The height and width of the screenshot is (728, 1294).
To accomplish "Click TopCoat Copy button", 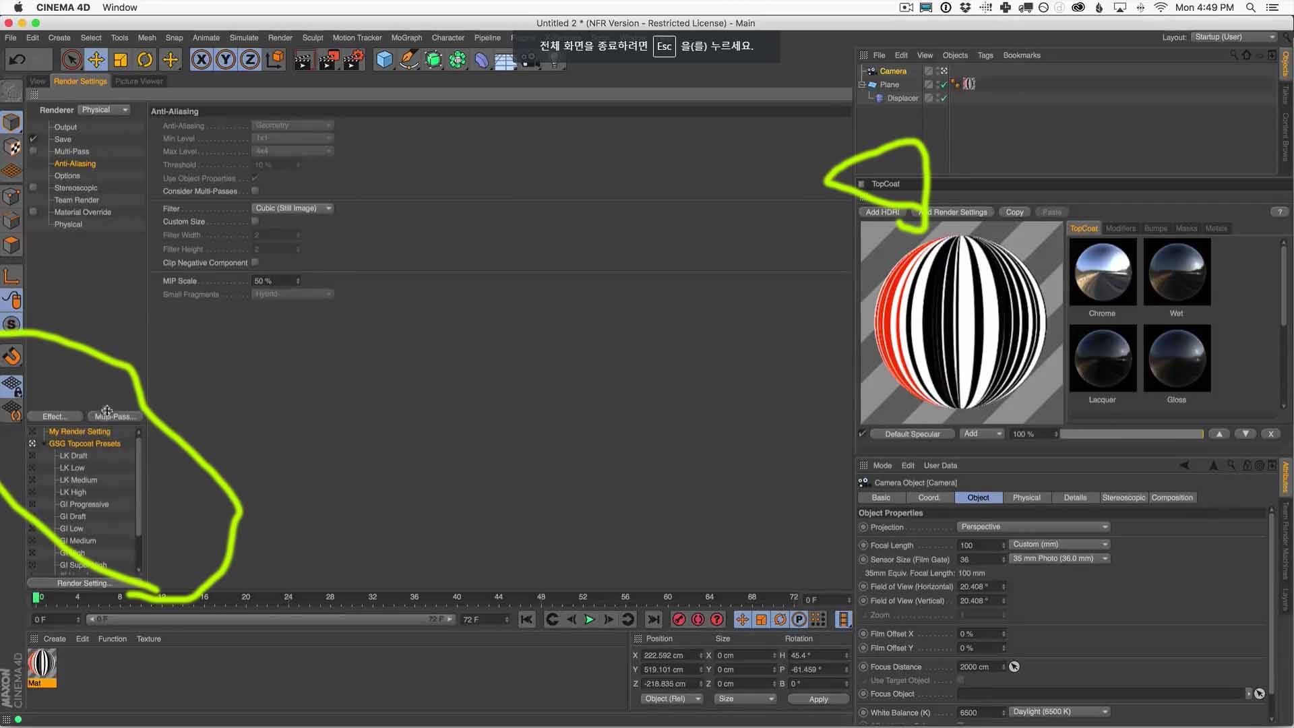I will click(x=1014, y=212).
